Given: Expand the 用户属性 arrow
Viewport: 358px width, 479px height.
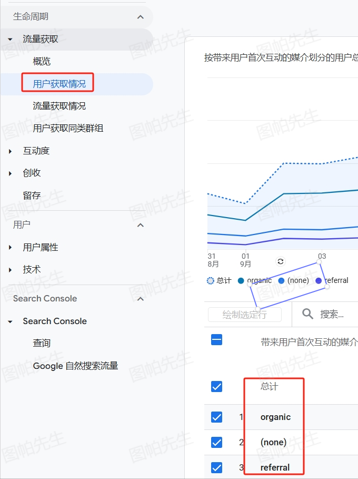Looking at the screenshot, I should pos(11,248).
